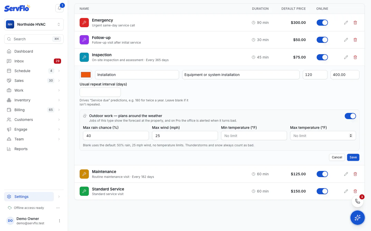Image resolution: width=371 pixels, height=231 pixels.
Task: Edit the Maintenance service type
Action: tap(346, 174)
